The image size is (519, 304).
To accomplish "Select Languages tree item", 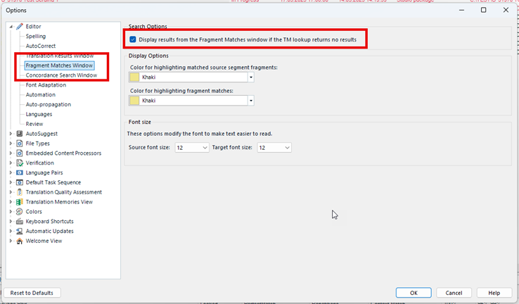I will point(39,114).
